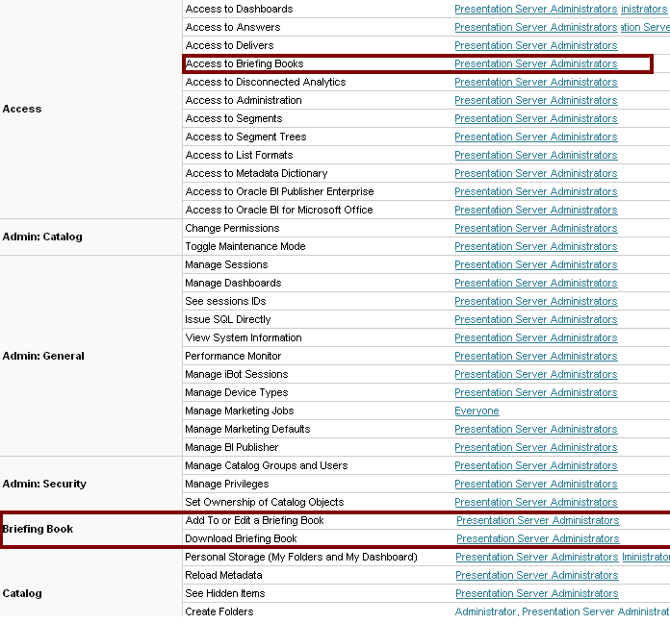The height and width of the screenshot is (623, 670).
Task: Open permissions link for Access to Segments
Action: point(536,118)
